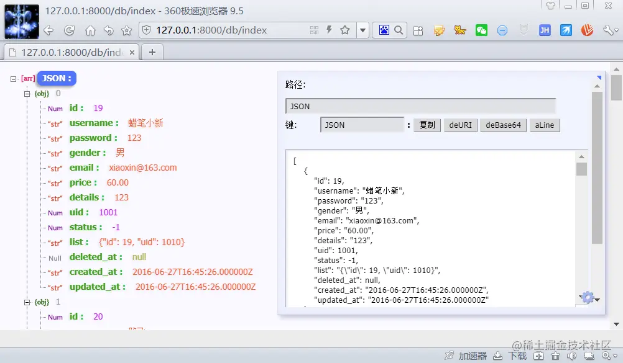Click the blue minus circle extension
623x363 pixels.
tap(502, 30)
